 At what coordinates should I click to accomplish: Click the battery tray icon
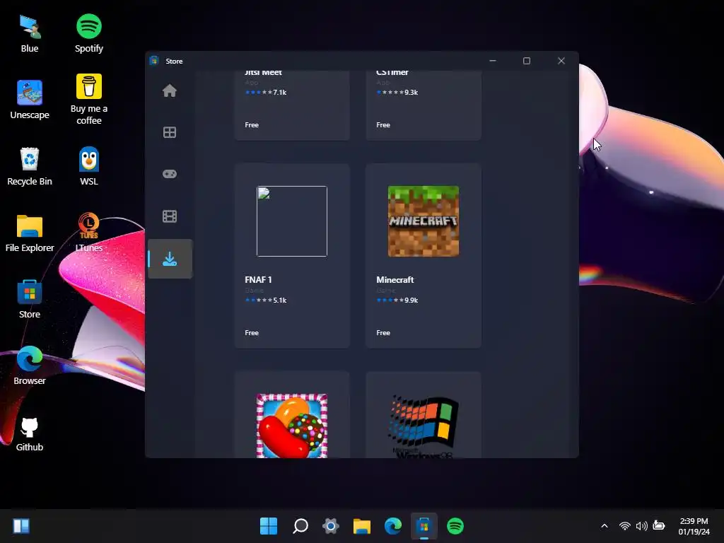point(659,525)
